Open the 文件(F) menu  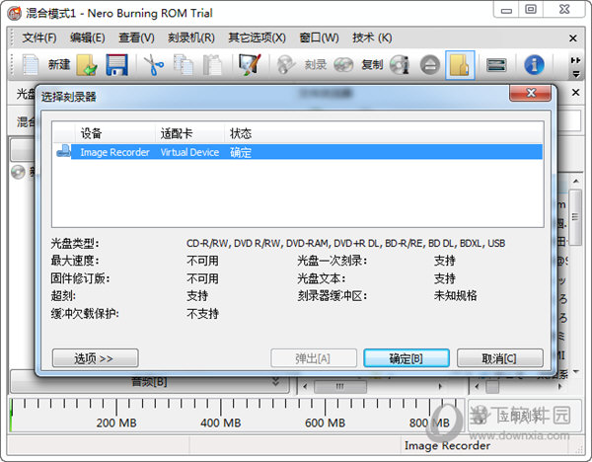point(39,38)
